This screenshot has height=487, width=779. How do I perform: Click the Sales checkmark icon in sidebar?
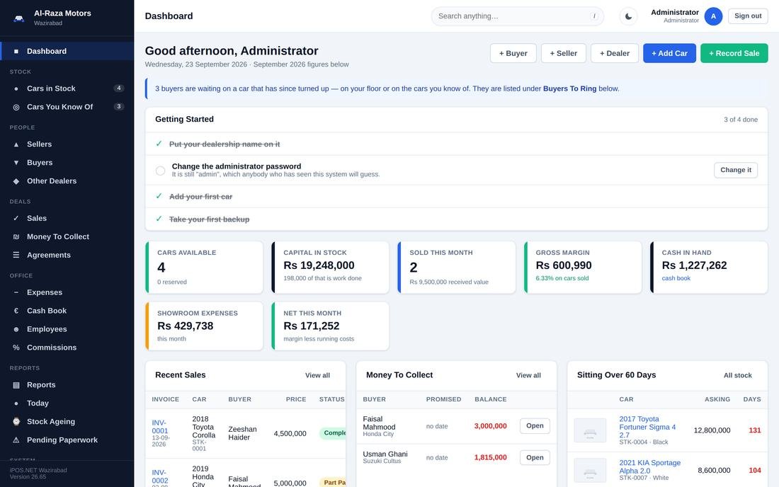coord(16,219)
